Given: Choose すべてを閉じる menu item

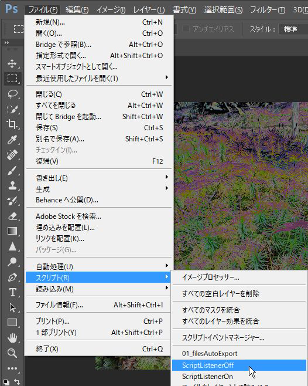Looking at the screenshot, I should (x=100, y=106).
